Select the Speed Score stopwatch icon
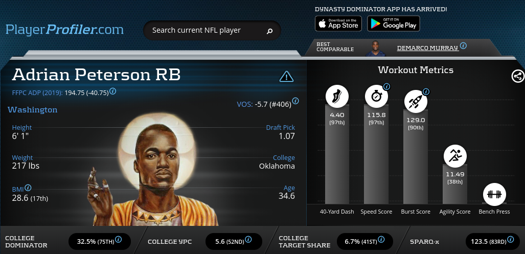525x254 pixels. pyautogui.click(x=376, y=97)
